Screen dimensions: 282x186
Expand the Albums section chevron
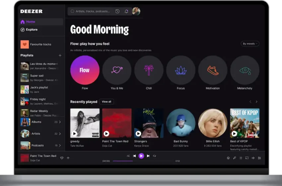[x=60, y=122]
